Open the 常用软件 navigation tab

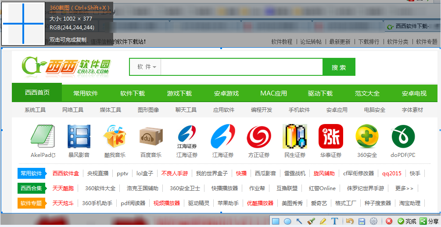click(86, 93)
